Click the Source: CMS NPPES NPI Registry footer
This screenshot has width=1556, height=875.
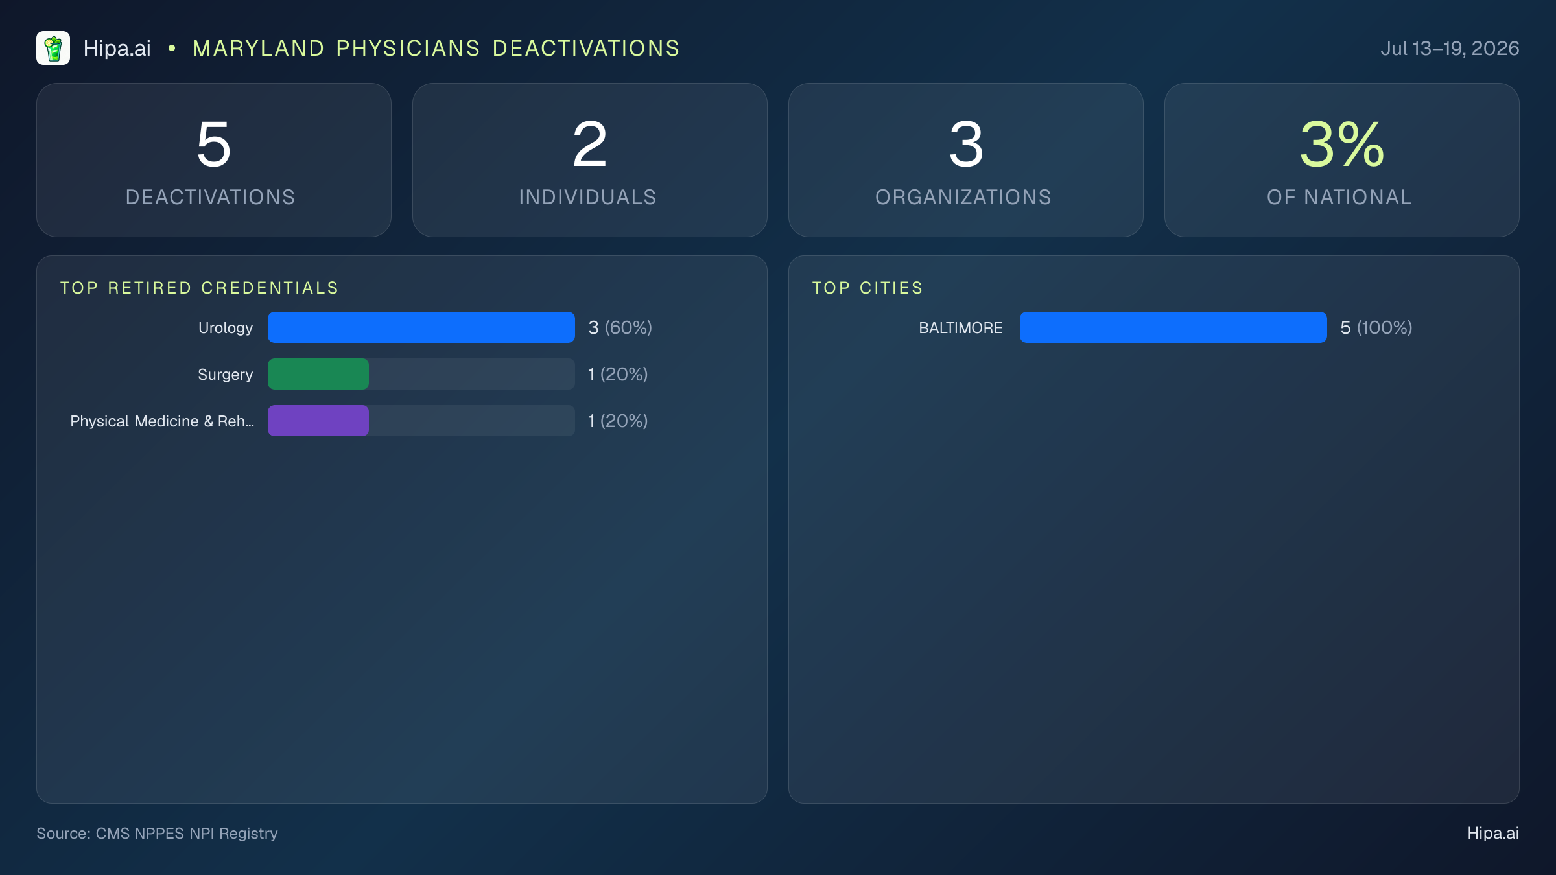157,833
